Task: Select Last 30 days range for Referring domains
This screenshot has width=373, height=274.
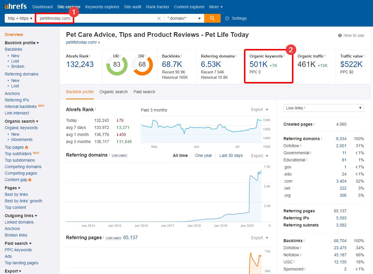Action: point(231,155)
